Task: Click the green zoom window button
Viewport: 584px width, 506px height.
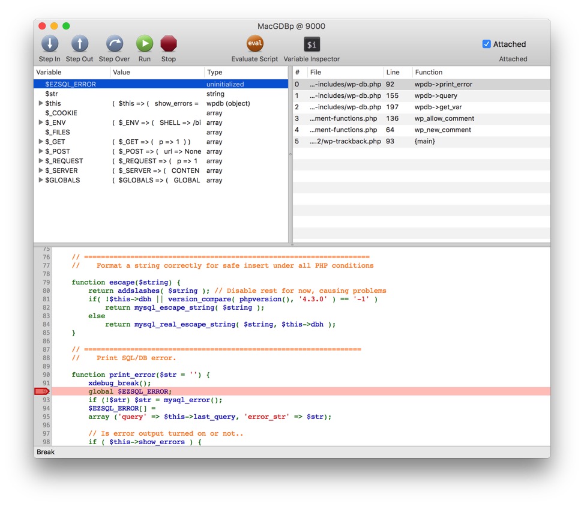Action: pyautogui.click(x=66, y=26)
